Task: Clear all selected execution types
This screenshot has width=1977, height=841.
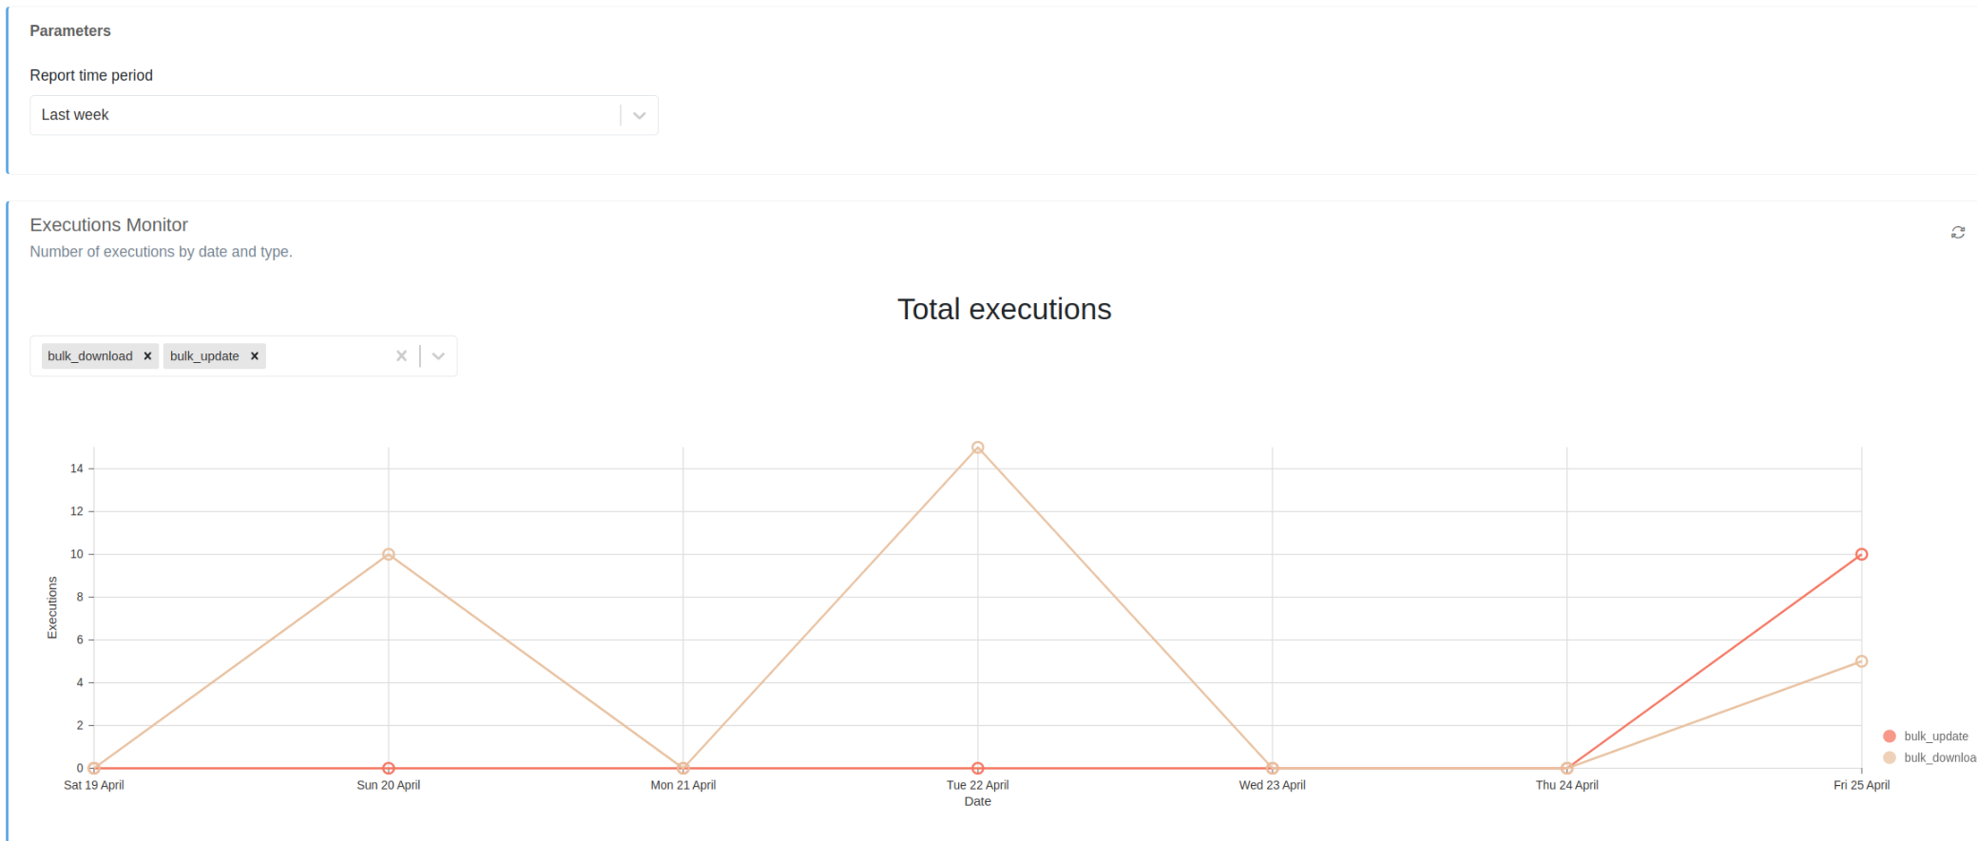Action: point(401,356)
